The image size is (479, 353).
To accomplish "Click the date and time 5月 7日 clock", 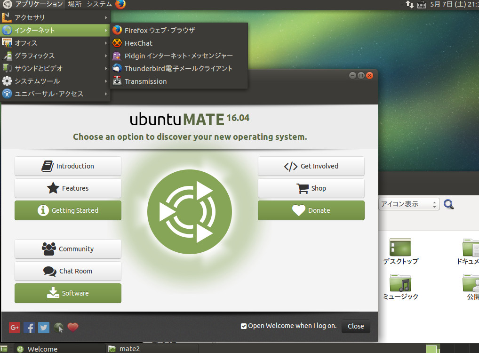I will point(454,4).
